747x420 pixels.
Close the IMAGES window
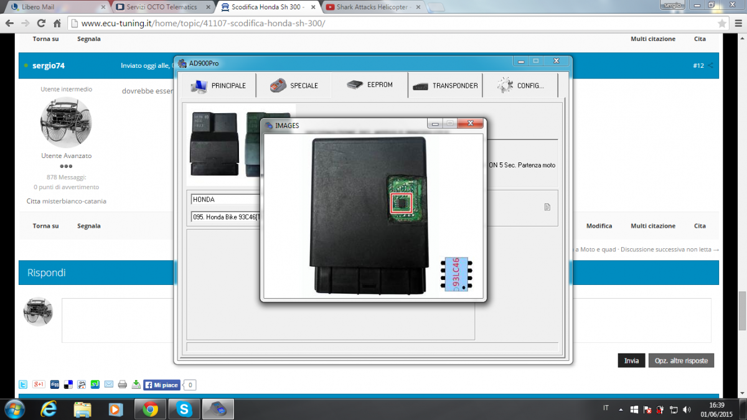pos(471,124)
